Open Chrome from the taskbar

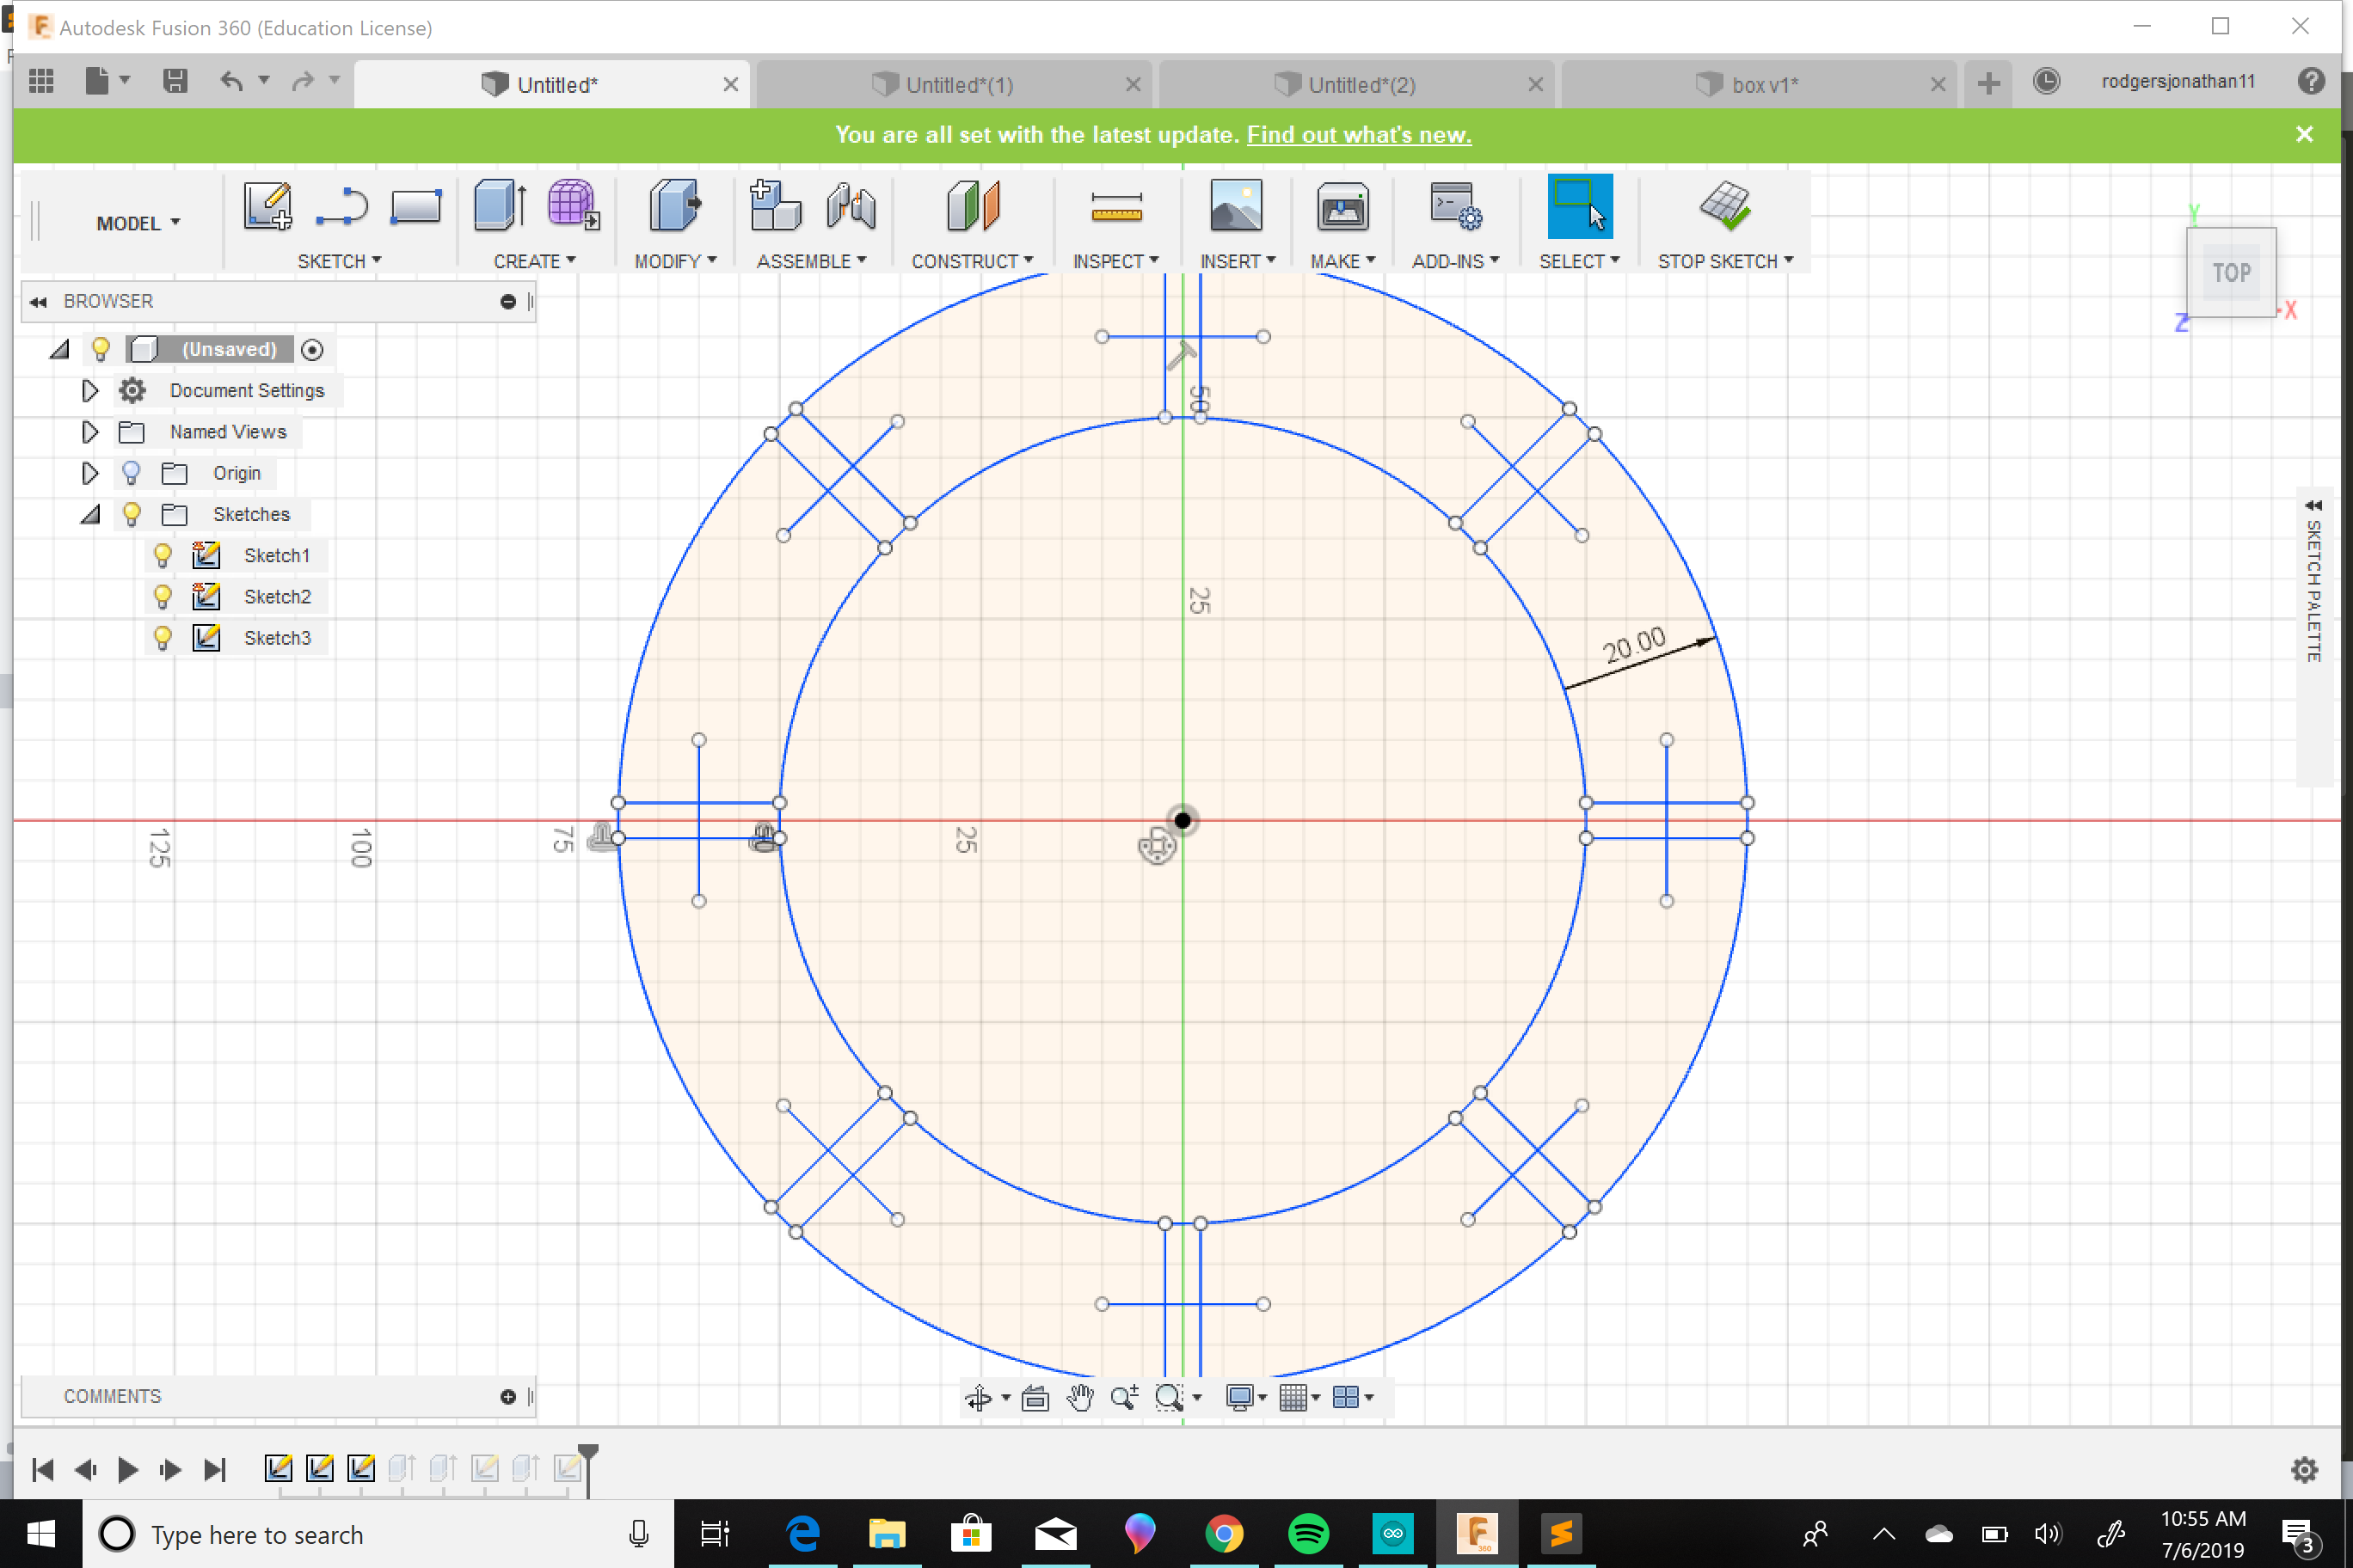[1224, 1533]
